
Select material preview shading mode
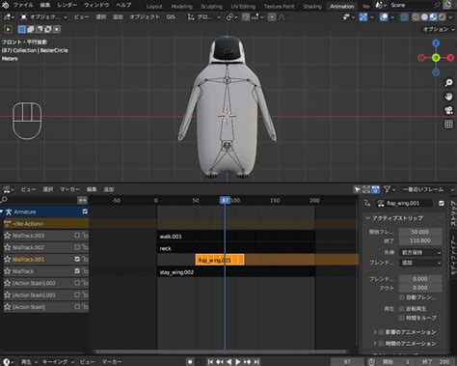(x=433, y=17)
